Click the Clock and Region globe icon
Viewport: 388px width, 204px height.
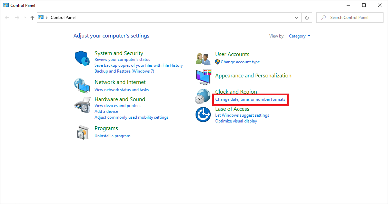(x=203, y=96)
